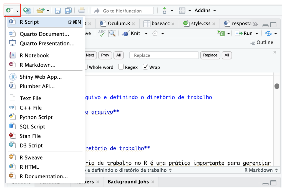Viewport: 282px width, 188px height.
Task: Expand the Addins dropdown
Action: 205,11
